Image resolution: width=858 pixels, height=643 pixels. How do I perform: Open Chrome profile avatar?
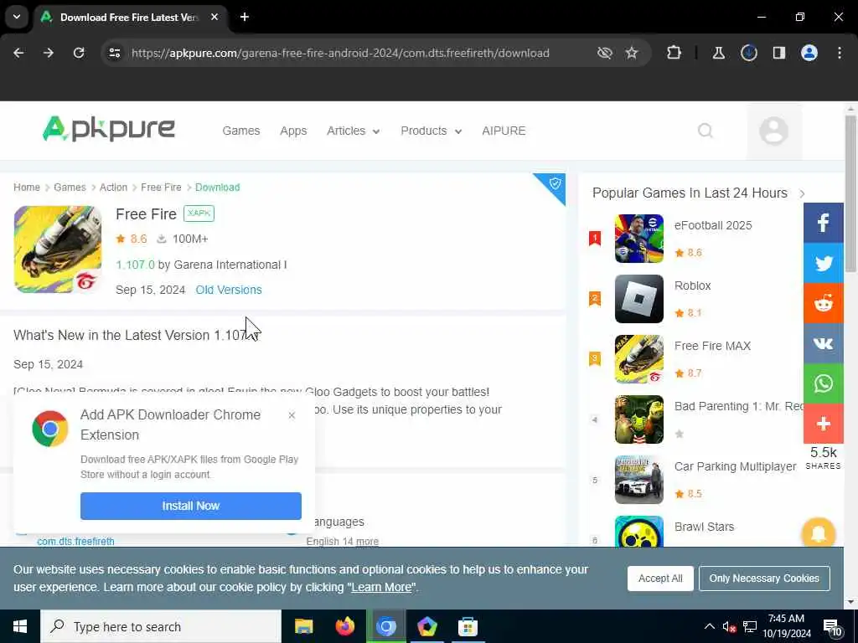coord(809,53)
